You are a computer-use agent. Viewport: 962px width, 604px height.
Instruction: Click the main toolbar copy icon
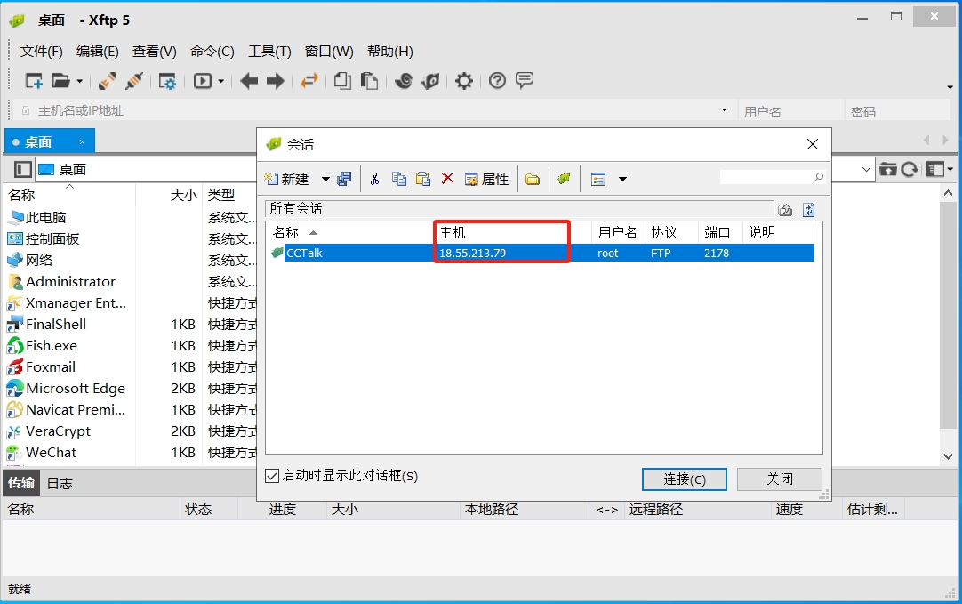[342, 80]
